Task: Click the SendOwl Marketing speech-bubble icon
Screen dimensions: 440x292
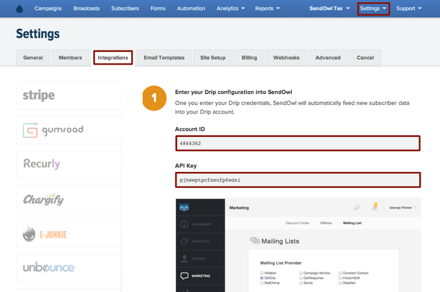Action: pos(184,276)
